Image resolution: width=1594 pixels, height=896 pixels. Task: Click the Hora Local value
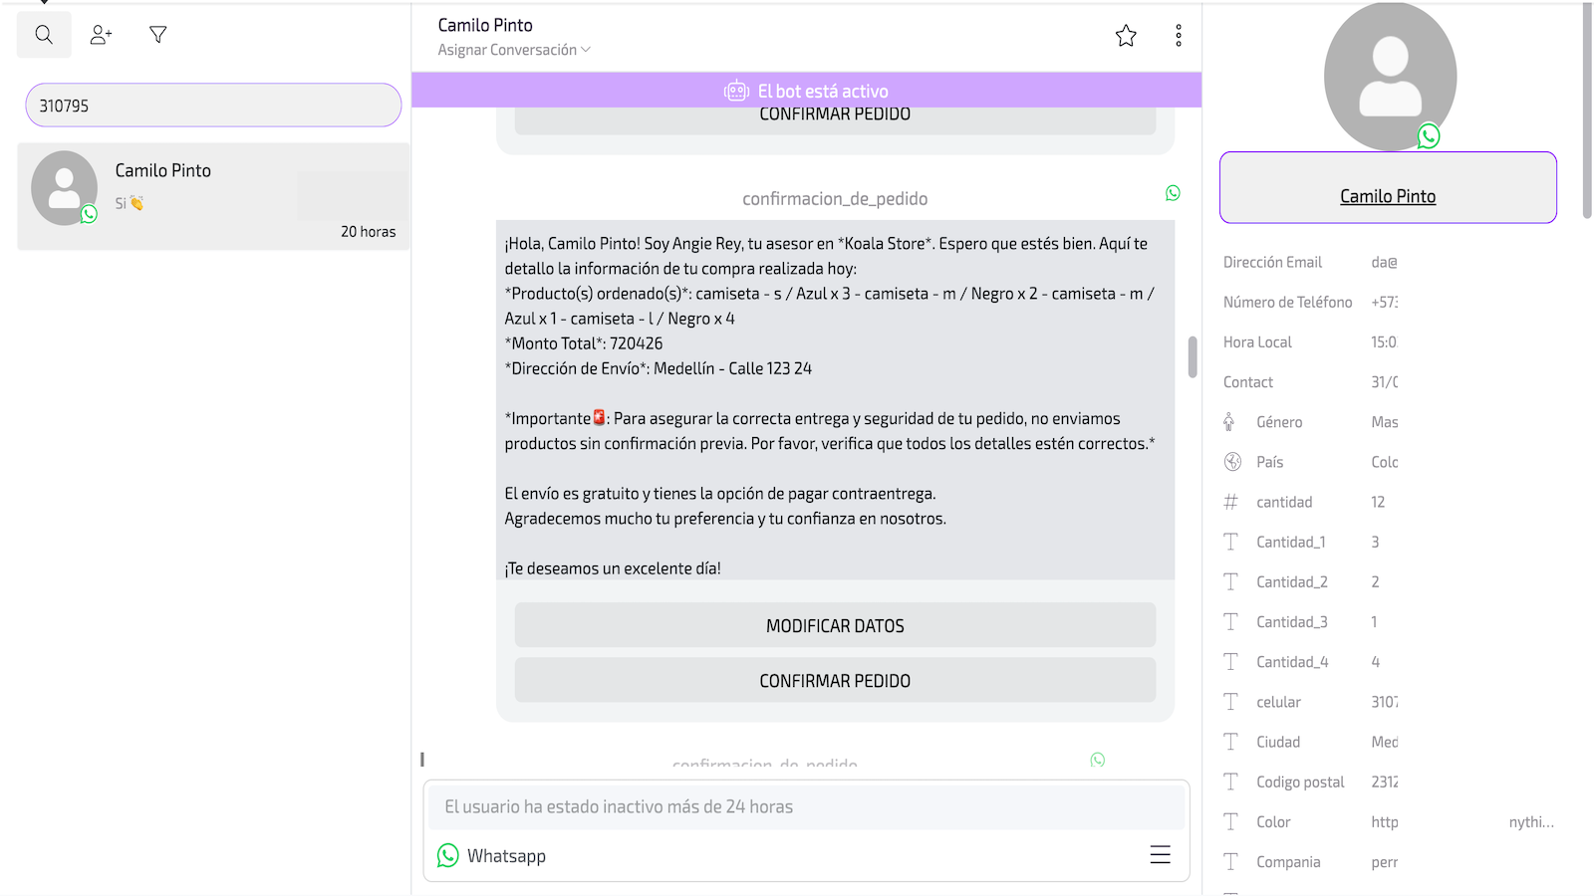(x=1384, y=341)
